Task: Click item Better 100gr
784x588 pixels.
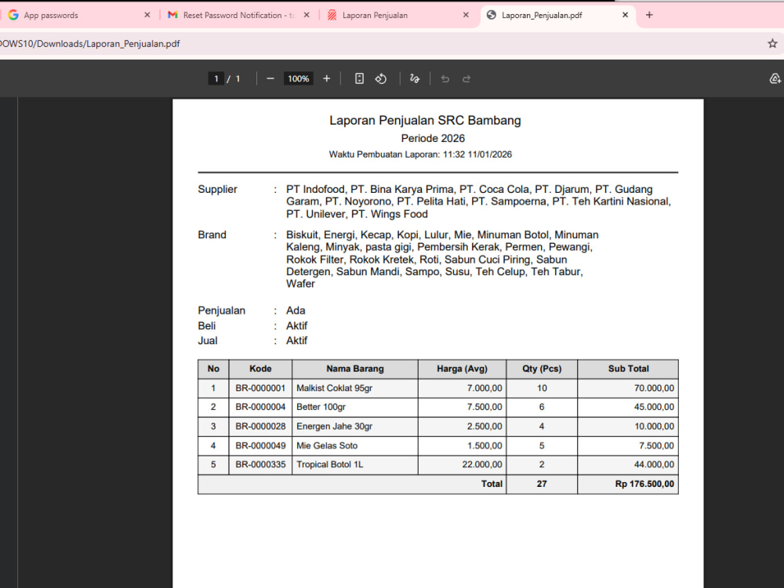Action: click(321, 407)
